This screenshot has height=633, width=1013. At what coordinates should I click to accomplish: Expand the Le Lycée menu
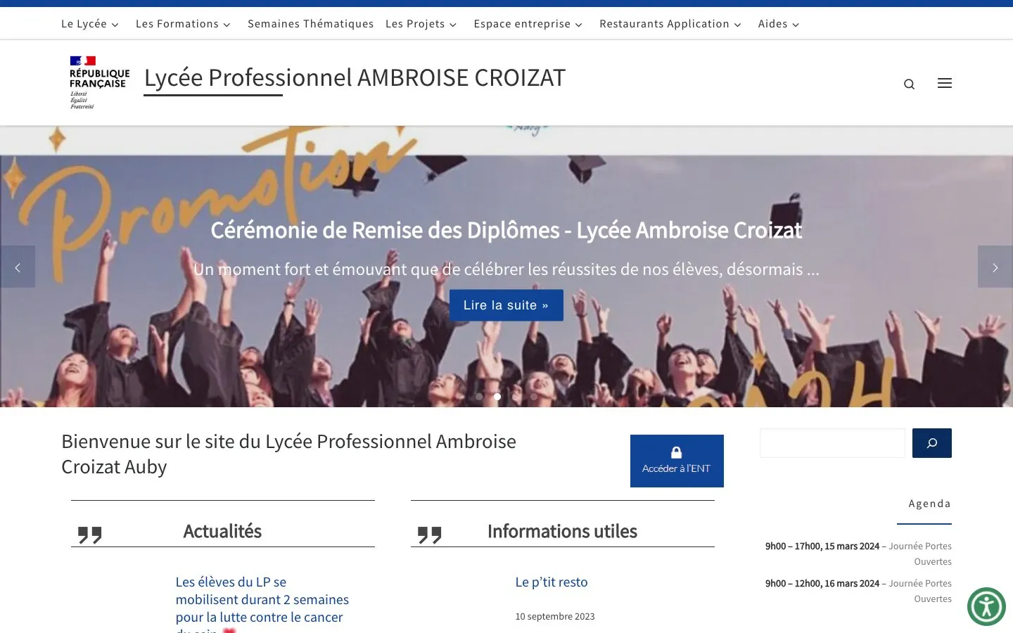pyautogui.click(x=90, y=24)
